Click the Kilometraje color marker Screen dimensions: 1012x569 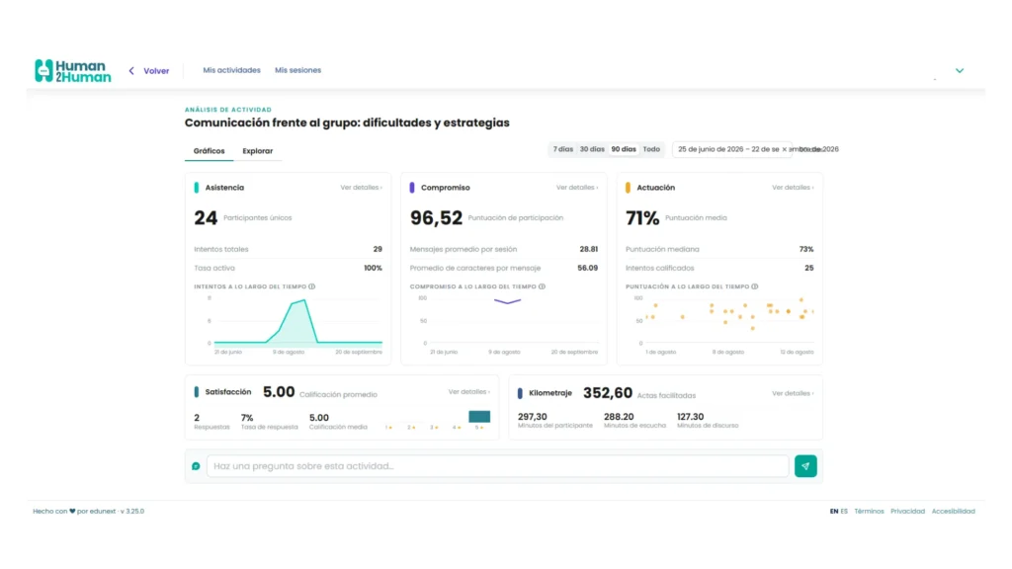520,393
